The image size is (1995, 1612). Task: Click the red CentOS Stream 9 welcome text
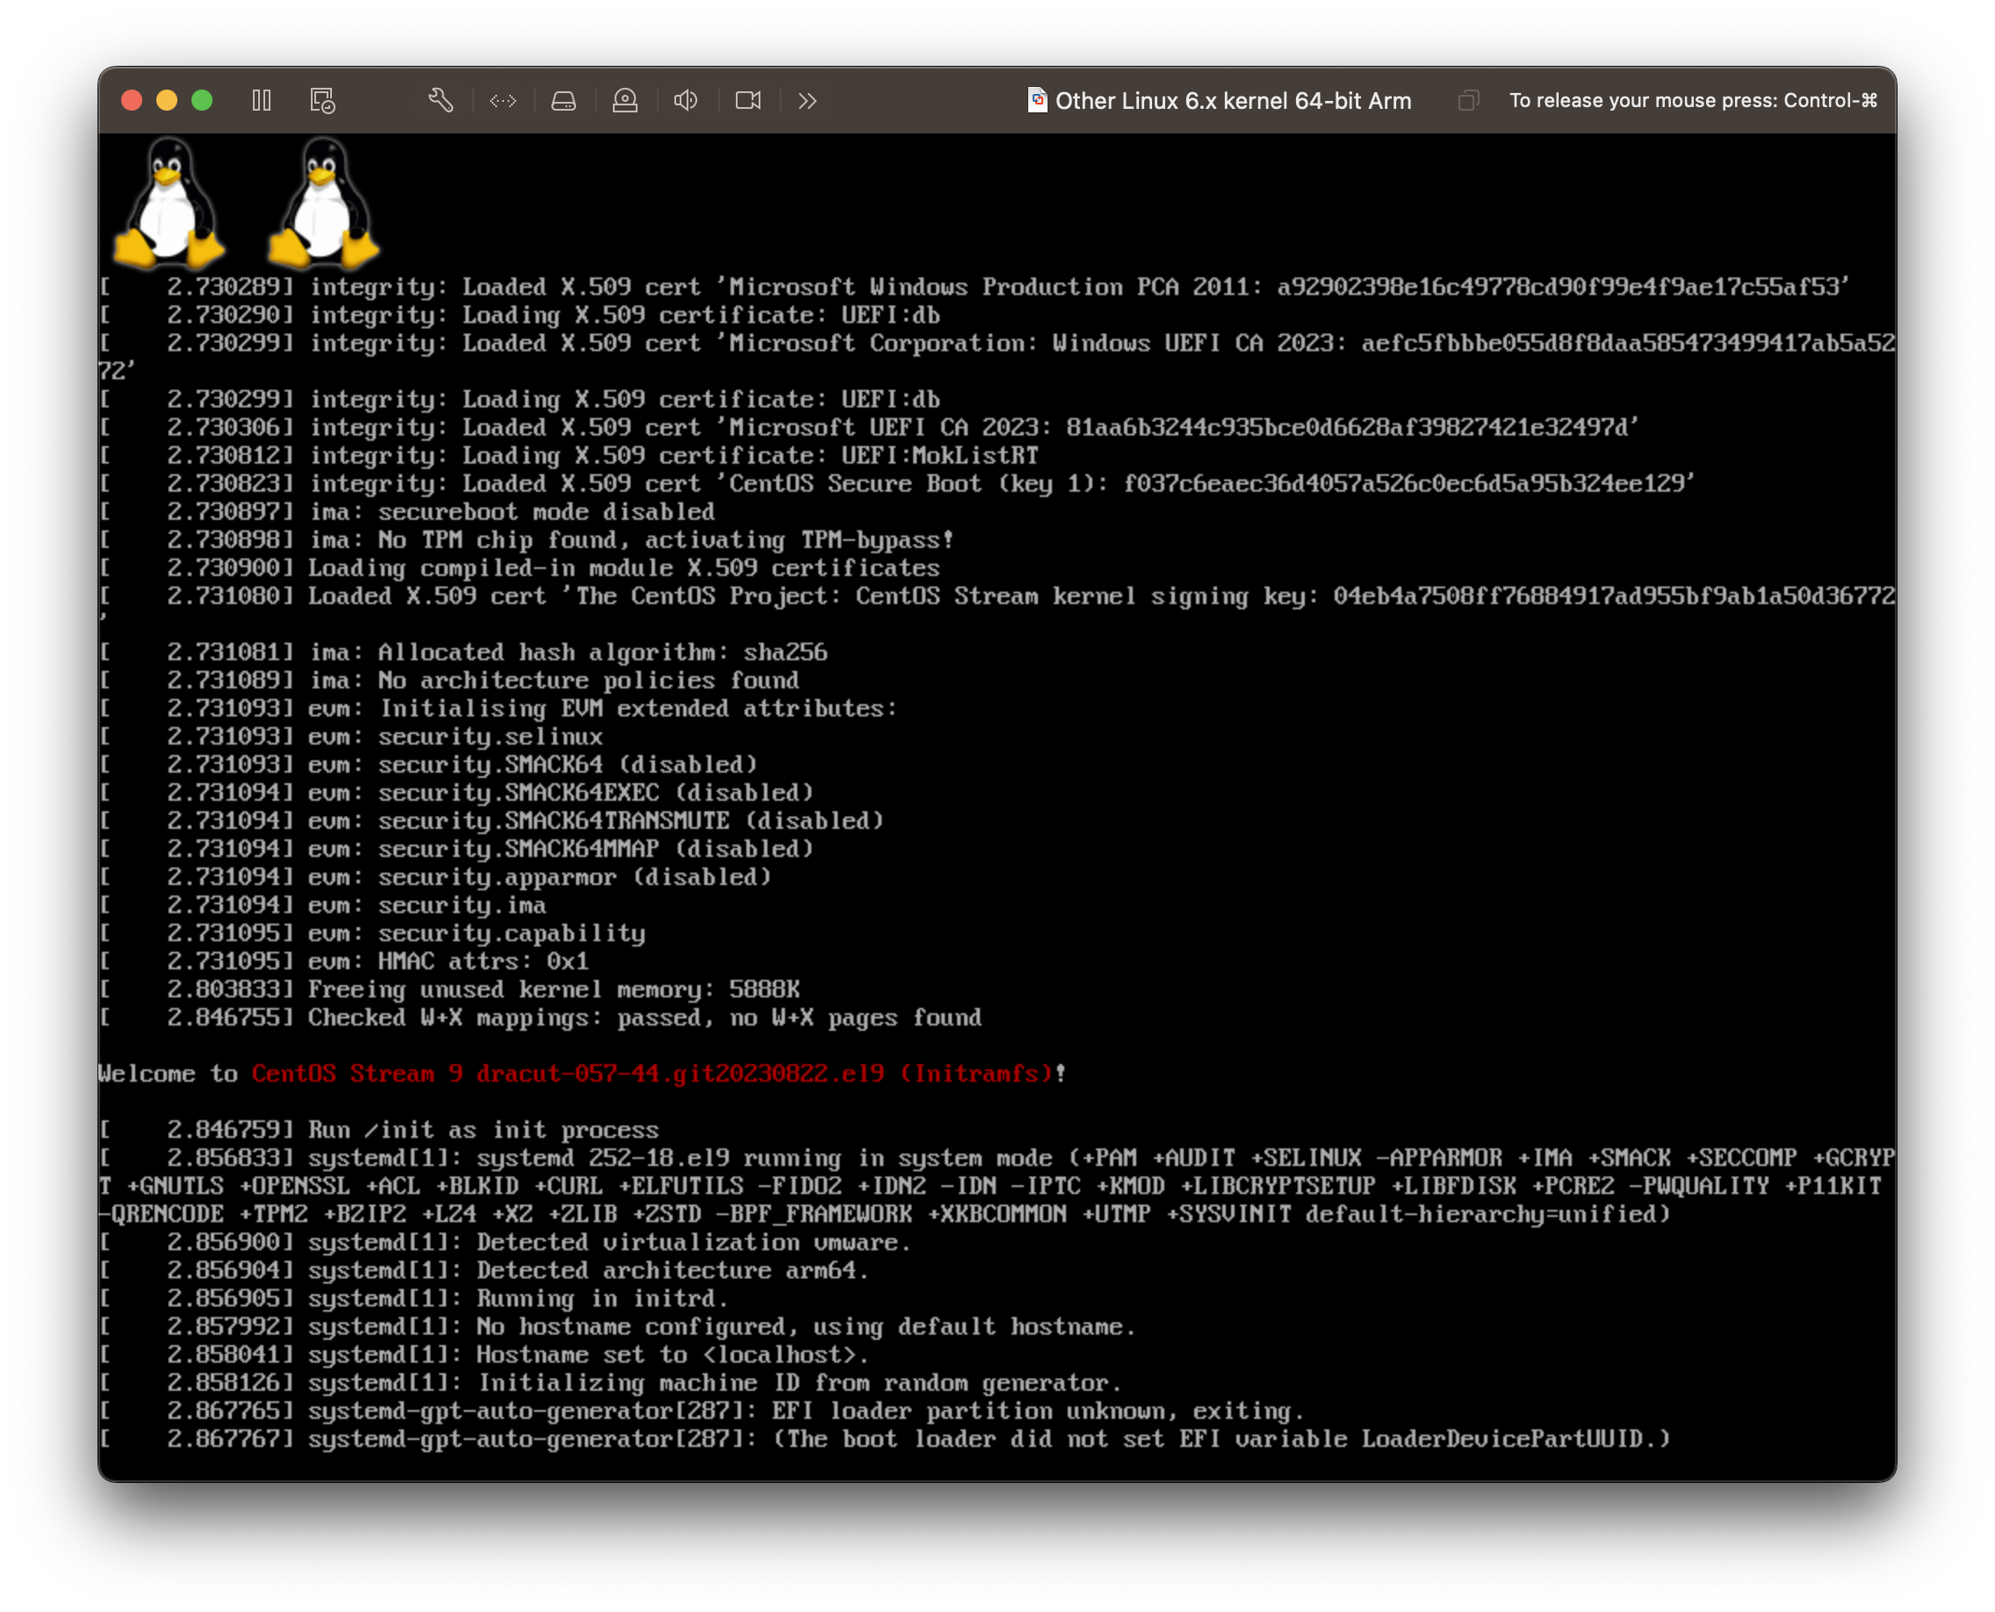652,1074
